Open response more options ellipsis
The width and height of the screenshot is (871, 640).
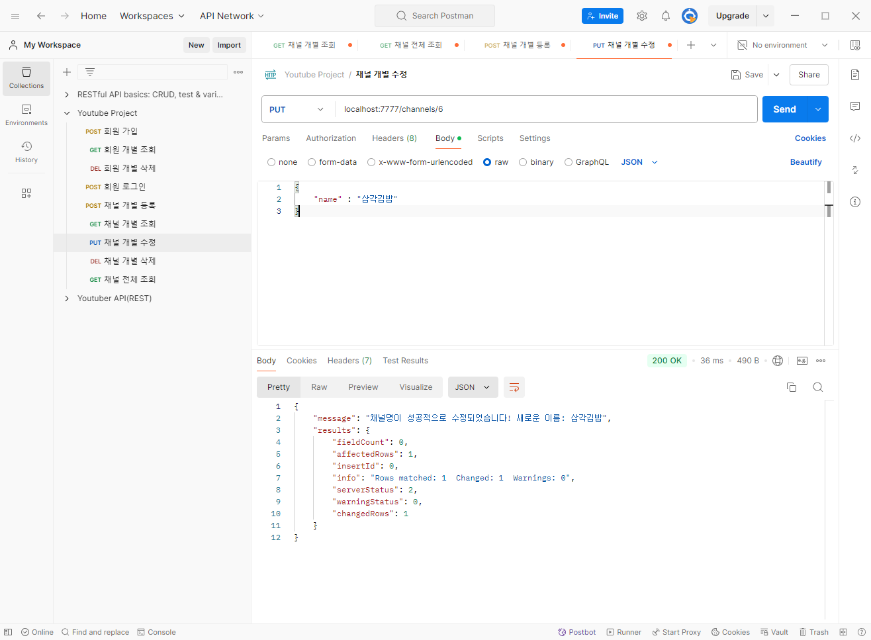tap(821, 361)
